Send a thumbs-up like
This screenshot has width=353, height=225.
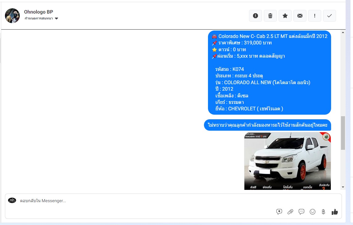(334, 212)
